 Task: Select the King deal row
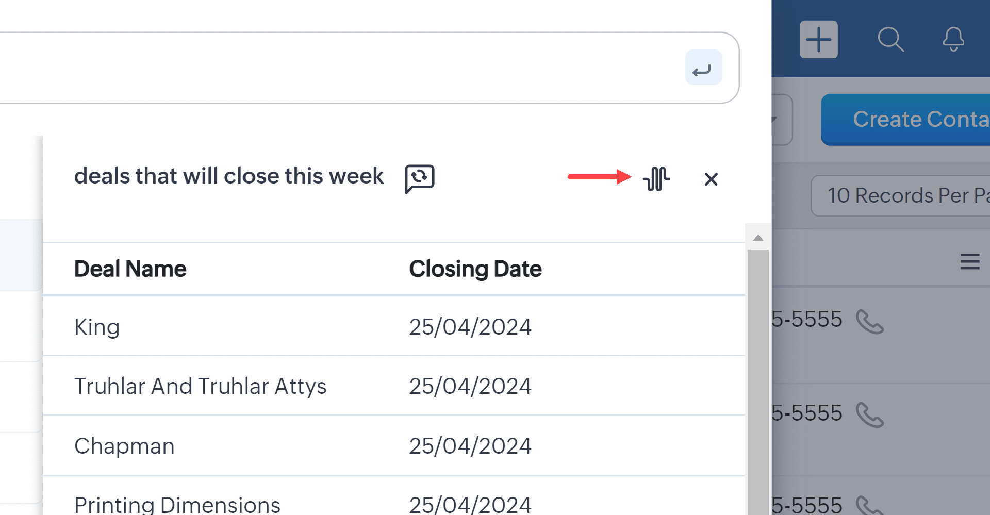point(97,327)
